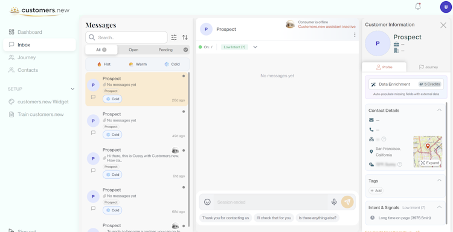The image size is (453, 232).
Task: Filter by Hot leads
Action: [104, 64]
